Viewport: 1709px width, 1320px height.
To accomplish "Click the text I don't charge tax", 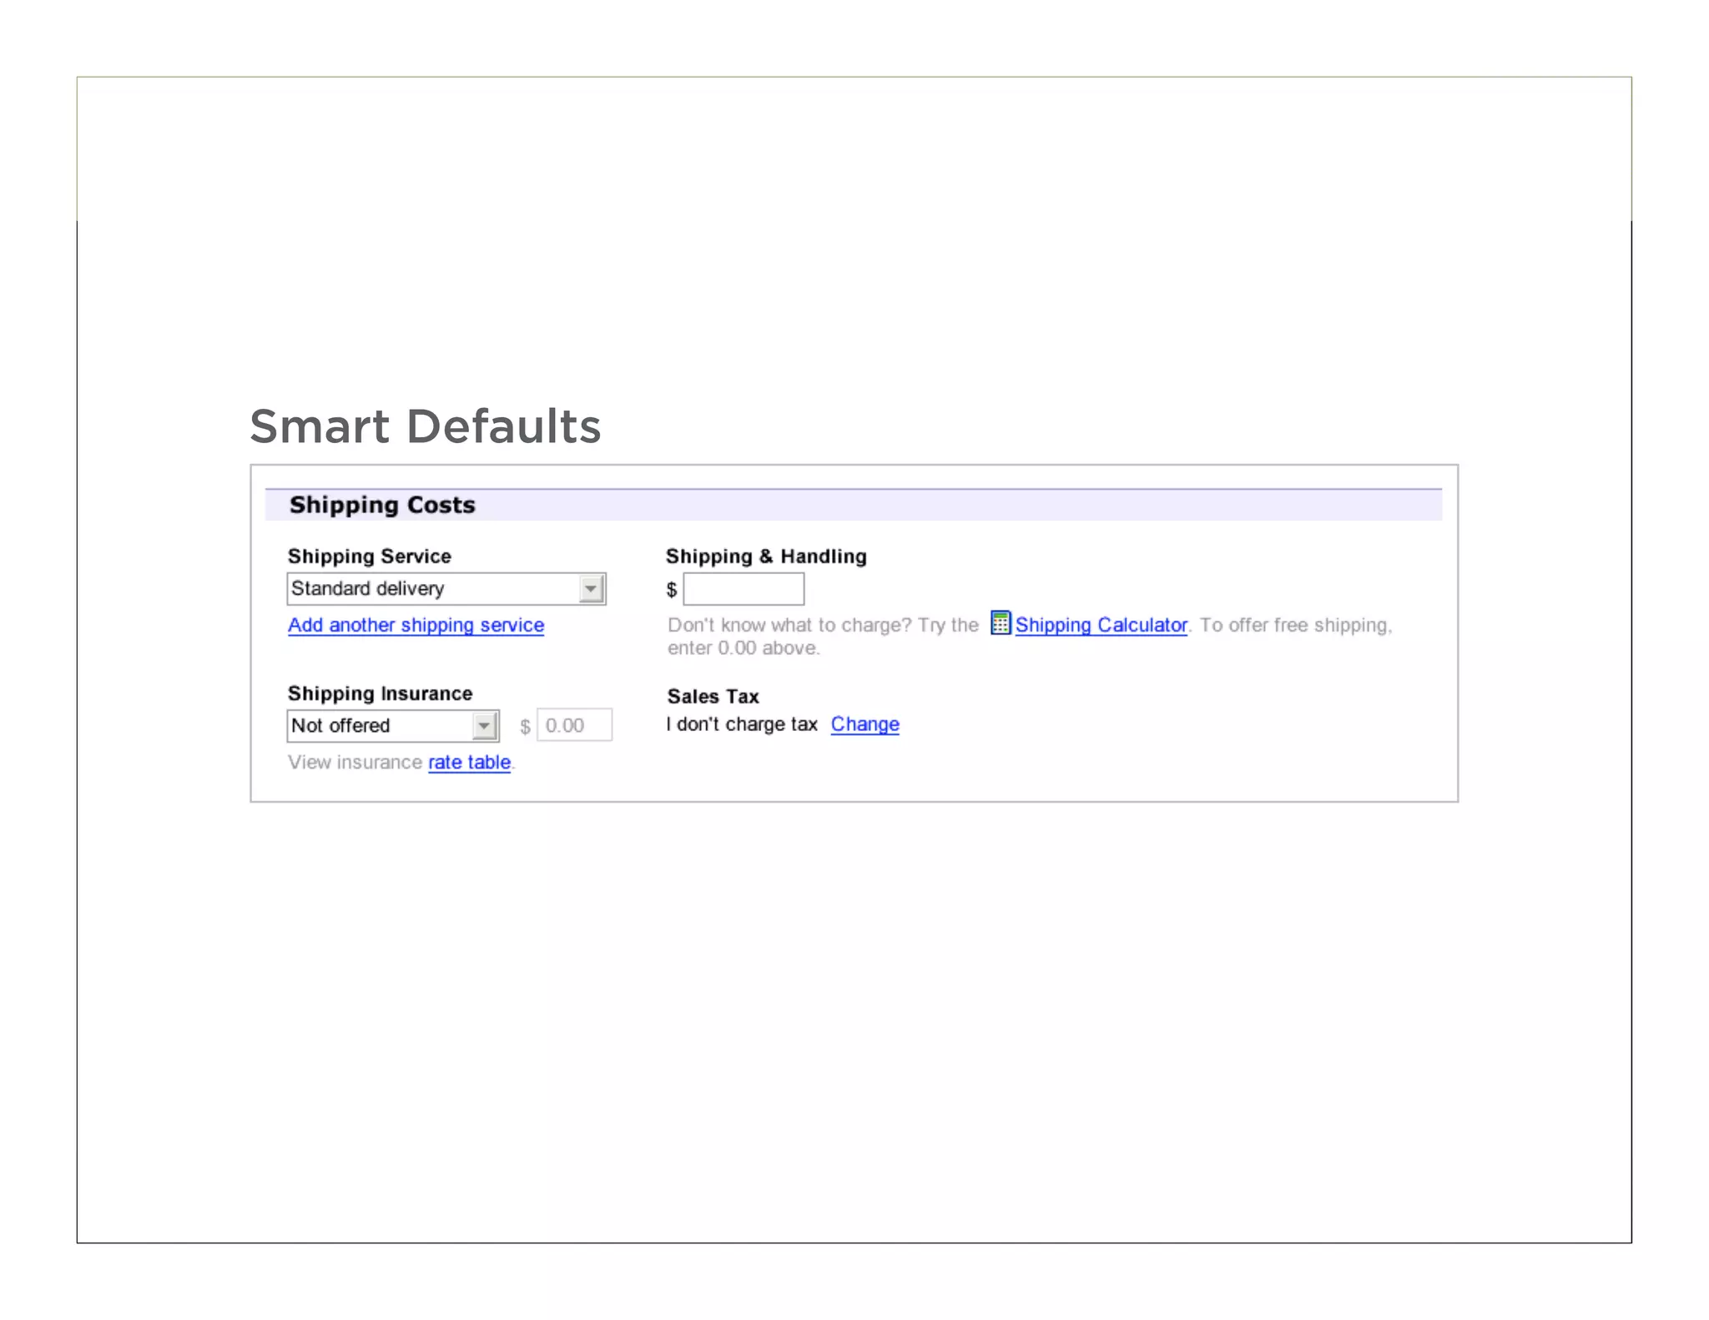I will (742, 724).
